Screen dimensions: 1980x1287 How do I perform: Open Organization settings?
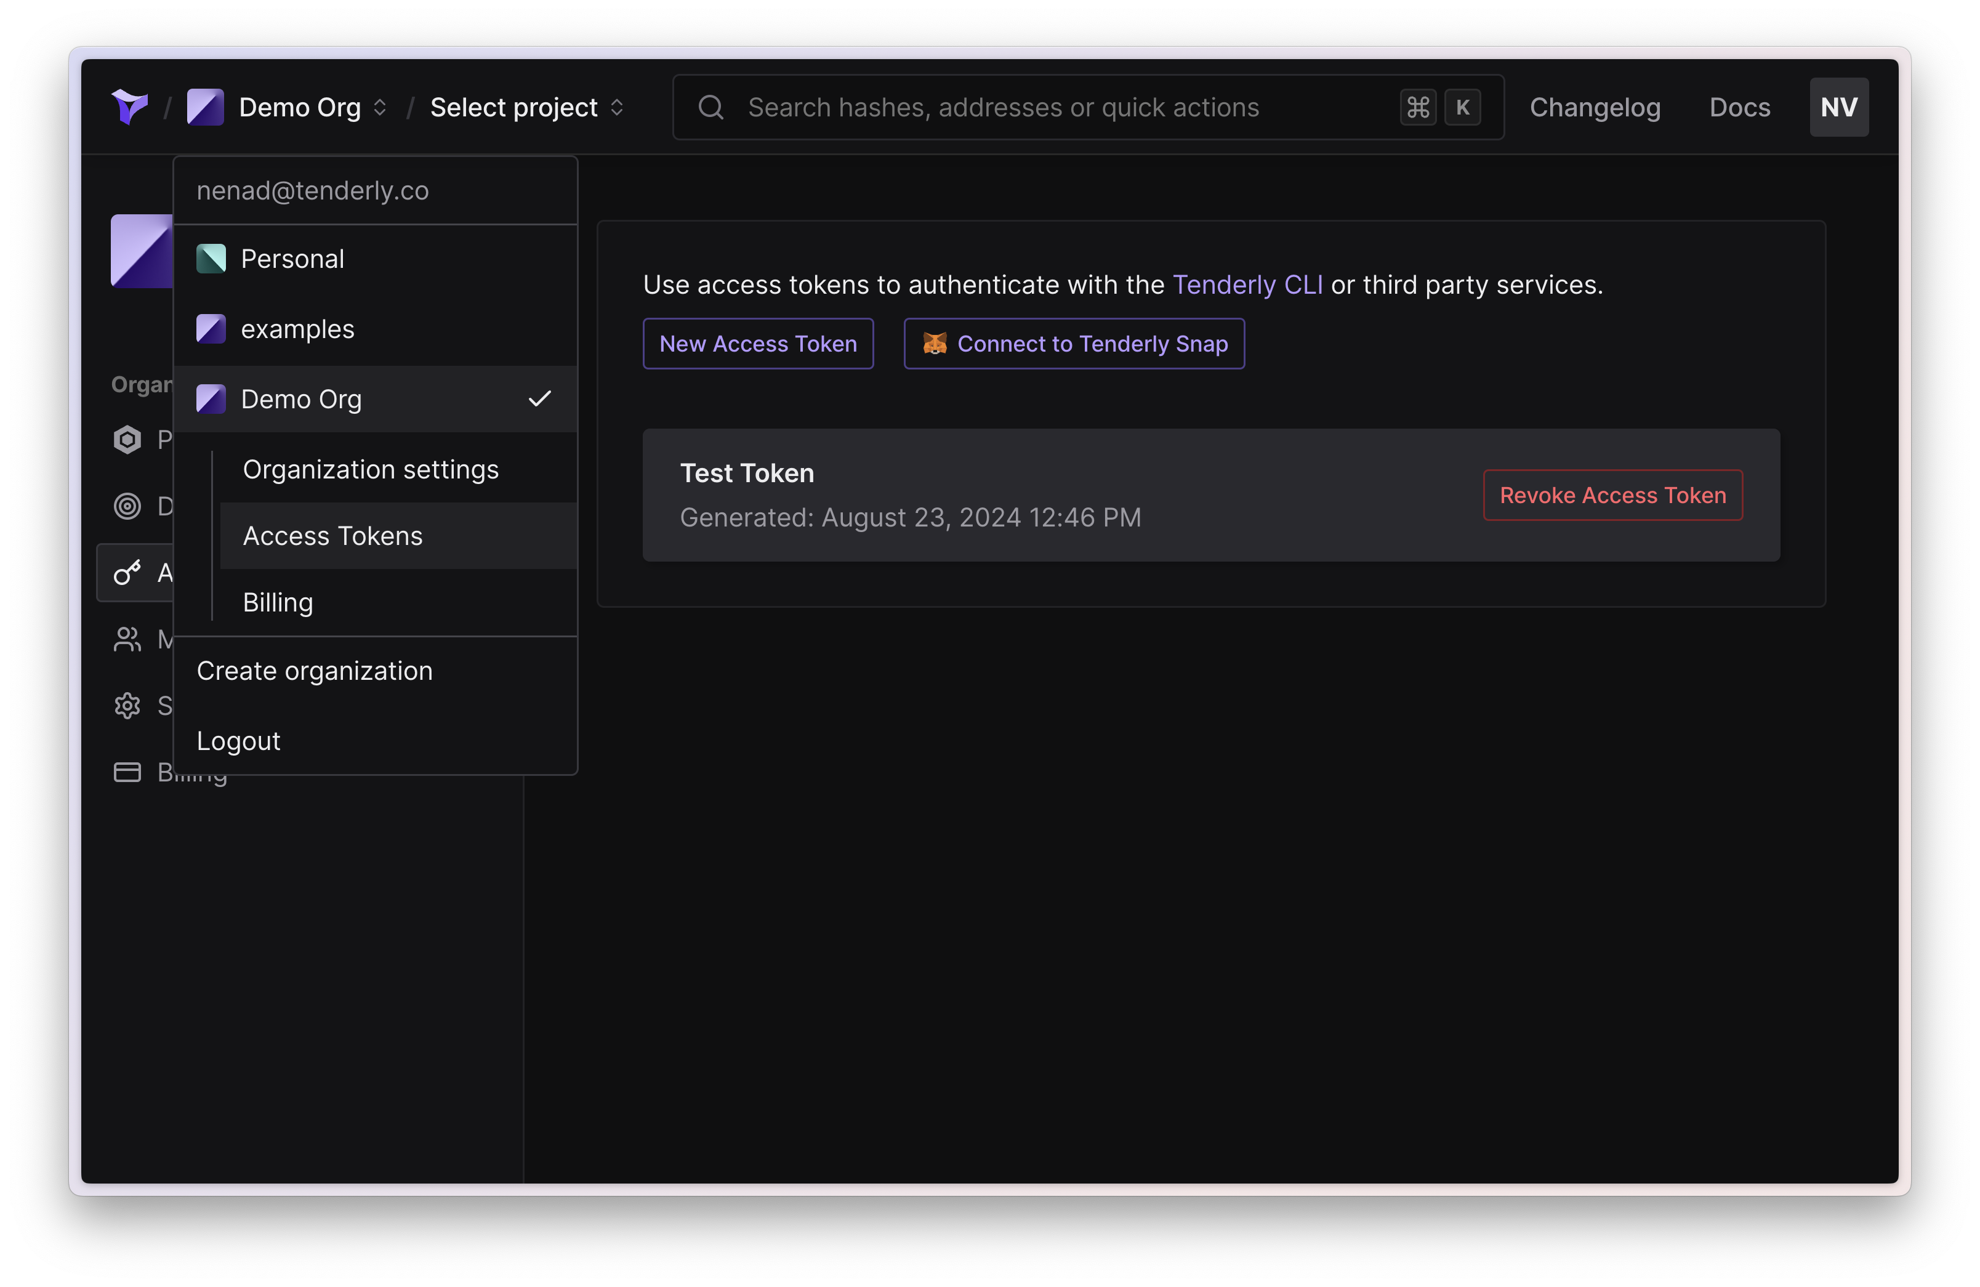pyautogui.click(x=398, y=469)
